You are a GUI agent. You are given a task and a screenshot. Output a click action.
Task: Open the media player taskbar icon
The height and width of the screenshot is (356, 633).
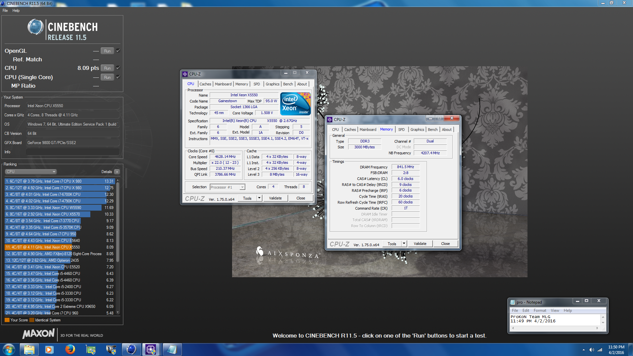click(x=49, y=349)
